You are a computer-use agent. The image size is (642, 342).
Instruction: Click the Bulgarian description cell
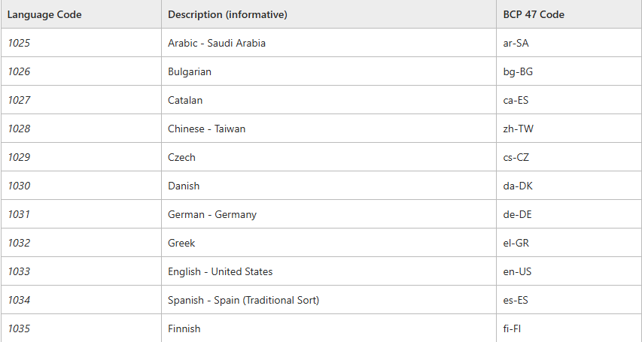[190, 71]
